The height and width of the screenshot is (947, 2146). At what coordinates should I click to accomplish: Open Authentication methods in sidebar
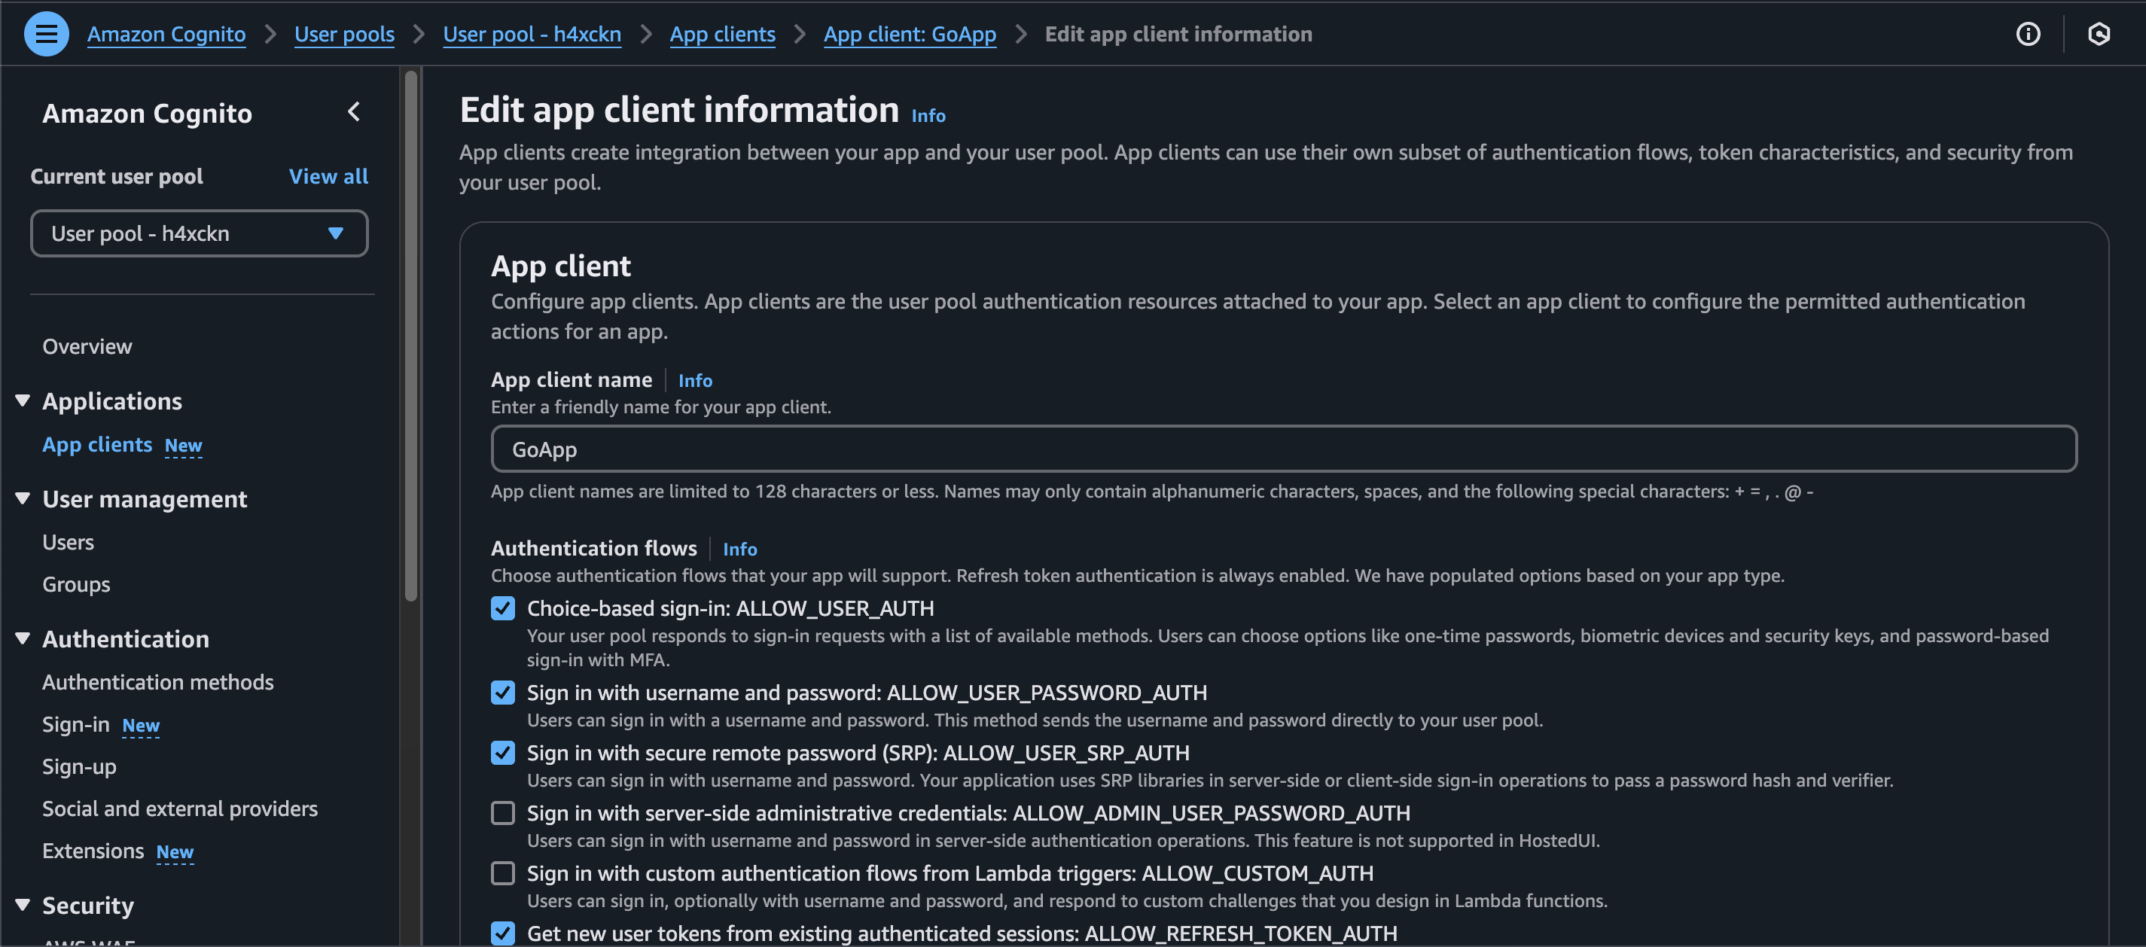point(157,682)
